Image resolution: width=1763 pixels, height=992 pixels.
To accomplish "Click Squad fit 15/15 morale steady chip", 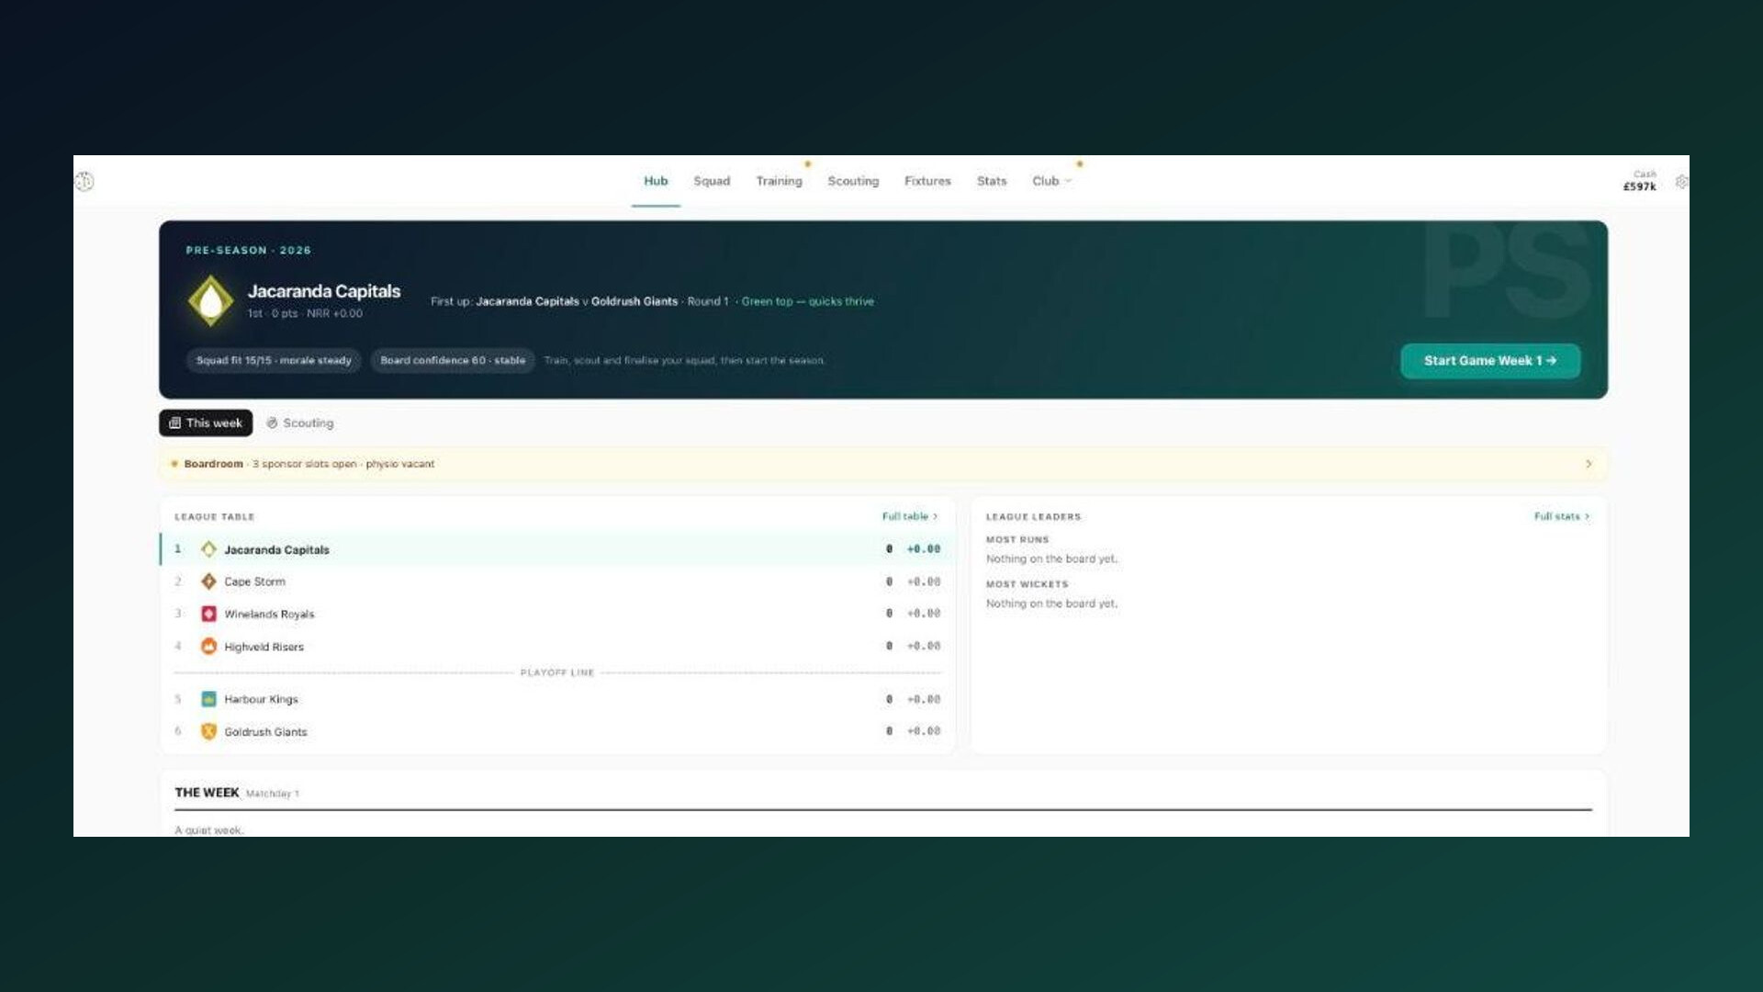I will [x=274, y=360].
